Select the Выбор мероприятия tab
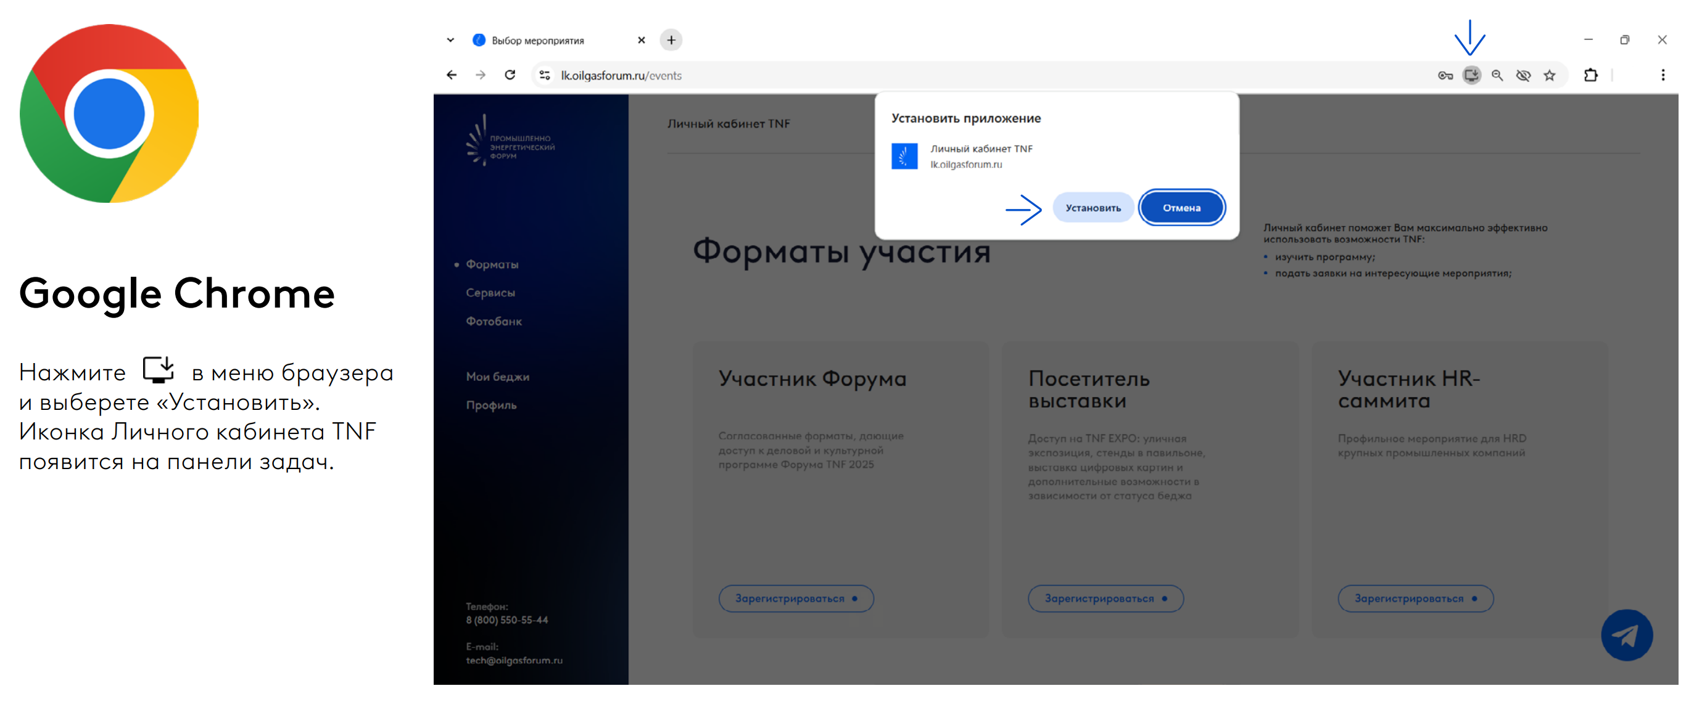1702x707 pixels. 538,40
